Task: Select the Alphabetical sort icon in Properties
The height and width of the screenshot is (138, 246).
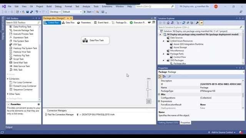Action: (x=164, y=76)
